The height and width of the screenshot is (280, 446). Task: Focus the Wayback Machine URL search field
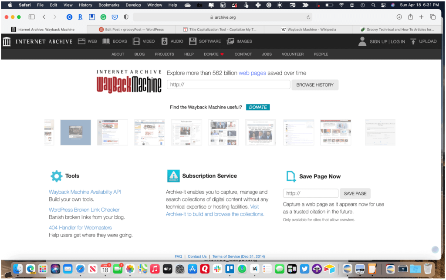[228, 84]
